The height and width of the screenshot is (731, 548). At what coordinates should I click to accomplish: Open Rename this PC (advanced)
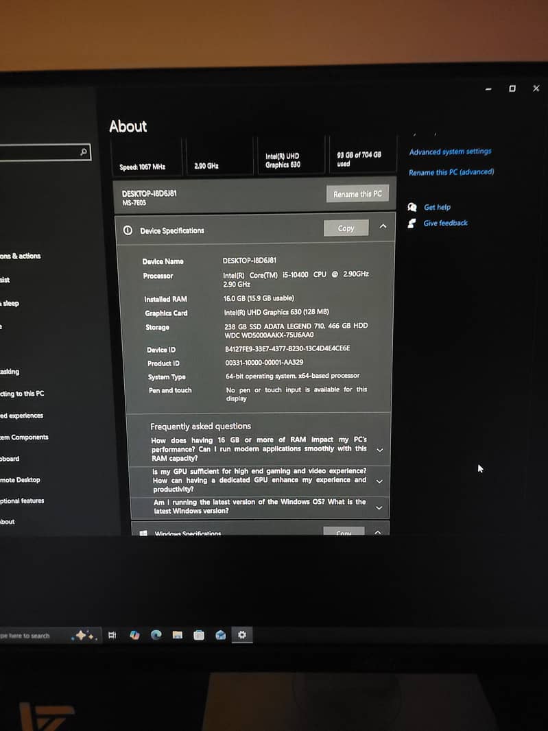[x=451, y=172]
